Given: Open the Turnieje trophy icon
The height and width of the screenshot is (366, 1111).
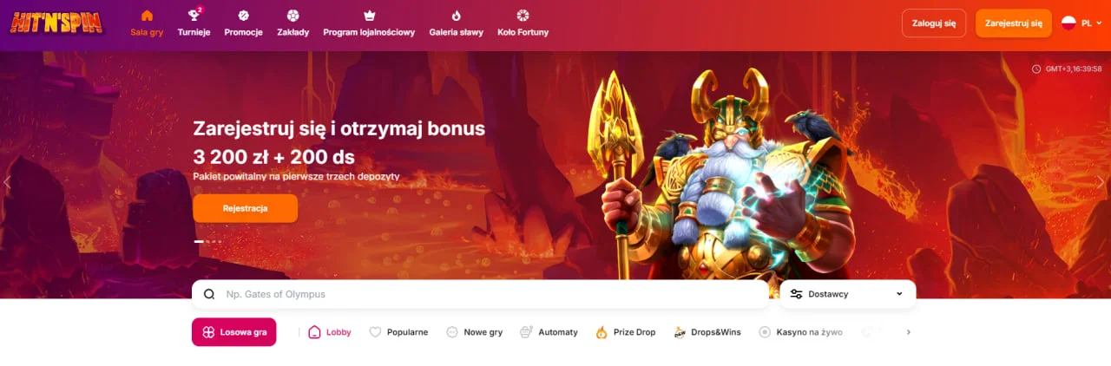Looking at the screenshot, I should (194, 16).
